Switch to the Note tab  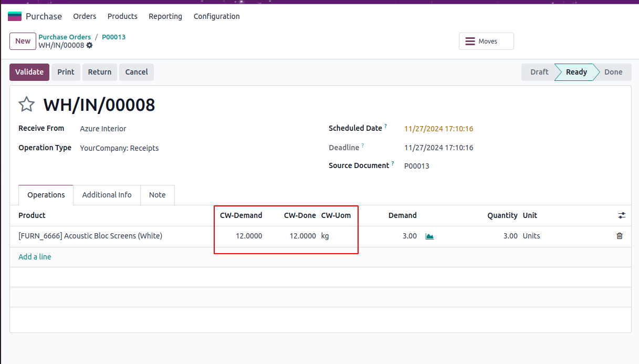click(157, 195)
